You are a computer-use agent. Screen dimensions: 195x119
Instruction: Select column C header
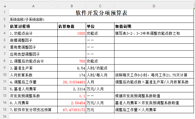tap(100, 6)
